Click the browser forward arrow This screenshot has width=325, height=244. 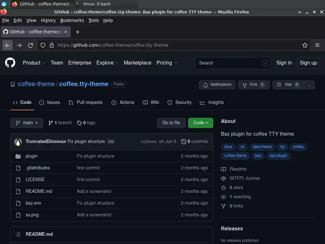pos(19,45)
